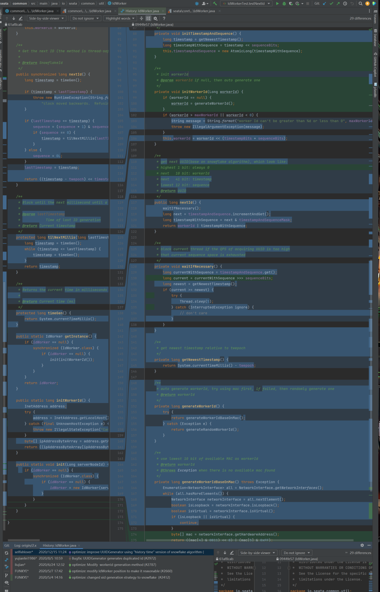The image size is (380, 592).
Task: Open the Database tool window
Action: coord(375,38)
